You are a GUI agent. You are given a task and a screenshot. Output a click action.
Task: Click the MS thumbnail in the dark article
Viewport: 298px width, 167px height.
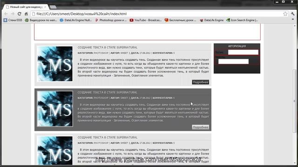55,109
